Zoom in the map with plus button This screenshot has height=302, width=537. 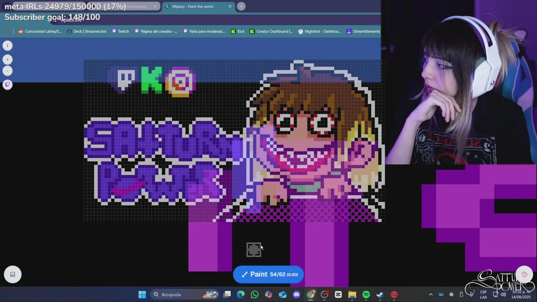[x=7, y=60]
